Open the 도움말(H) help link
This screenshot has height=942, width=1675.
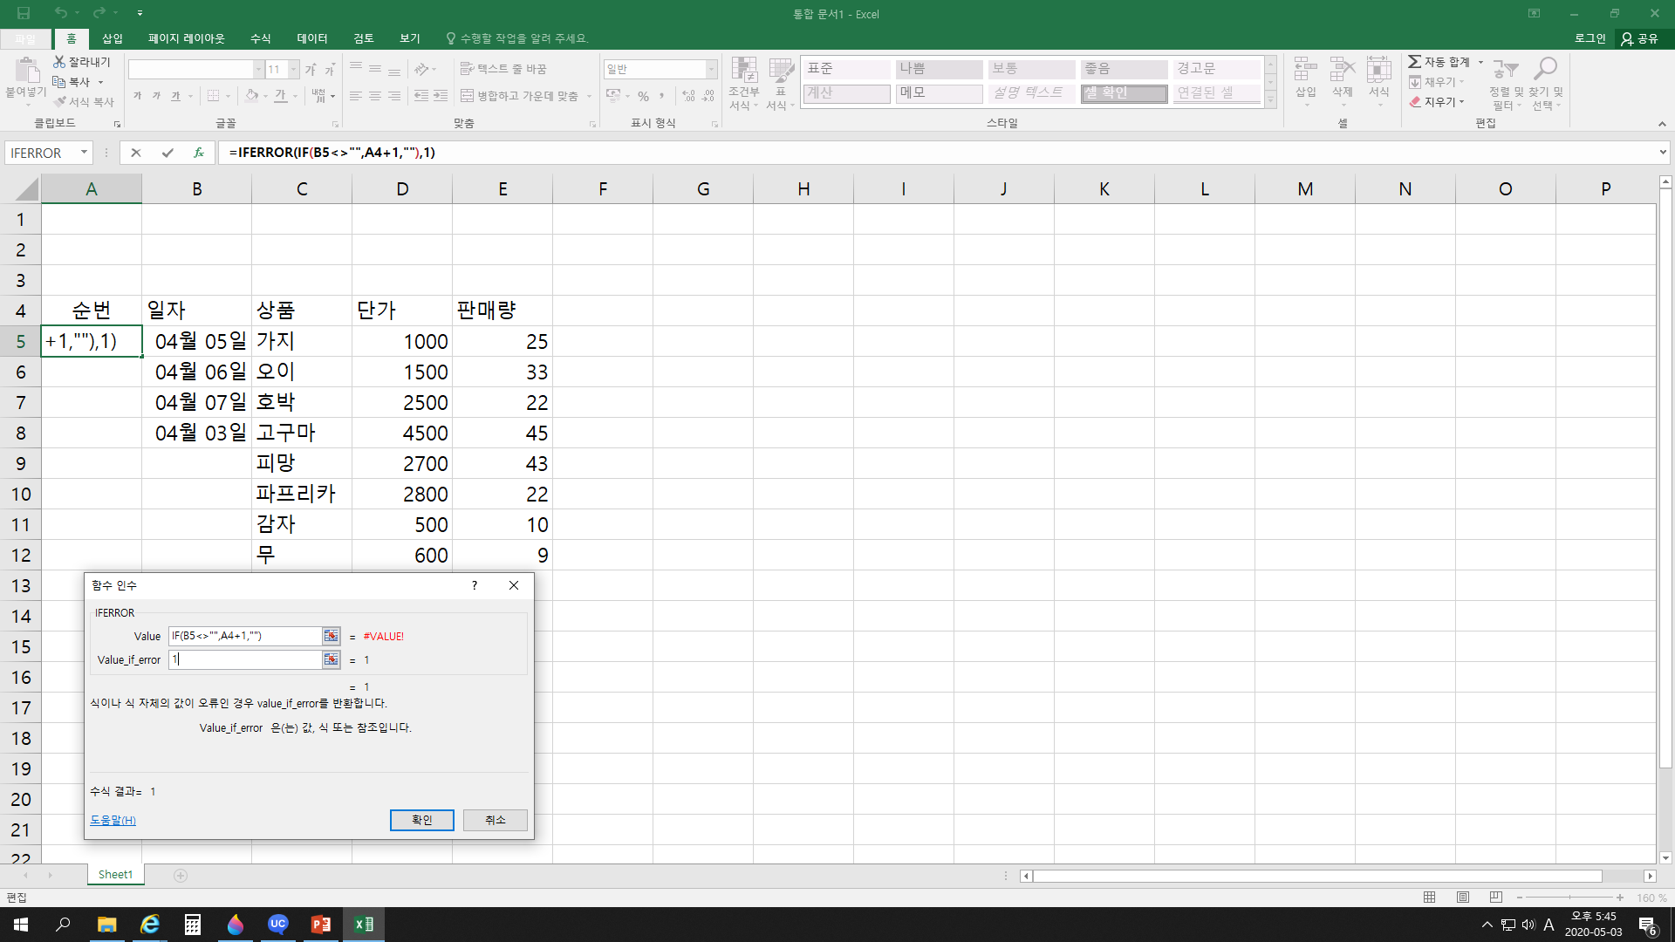[x=113, y=820]
